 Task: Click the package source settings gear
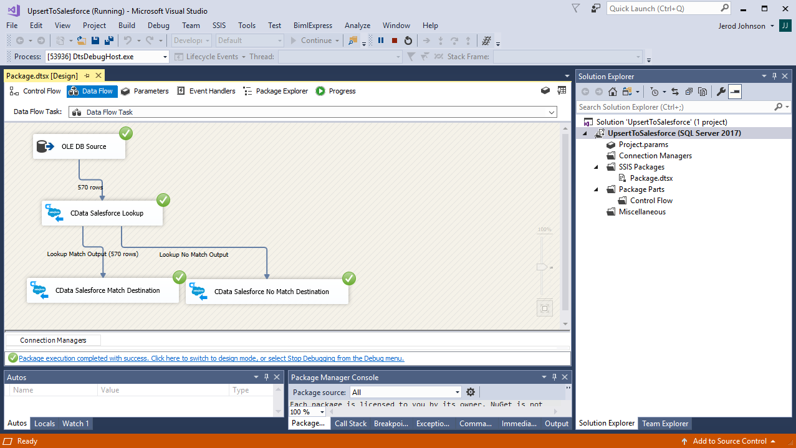click(x=471, y=392)
